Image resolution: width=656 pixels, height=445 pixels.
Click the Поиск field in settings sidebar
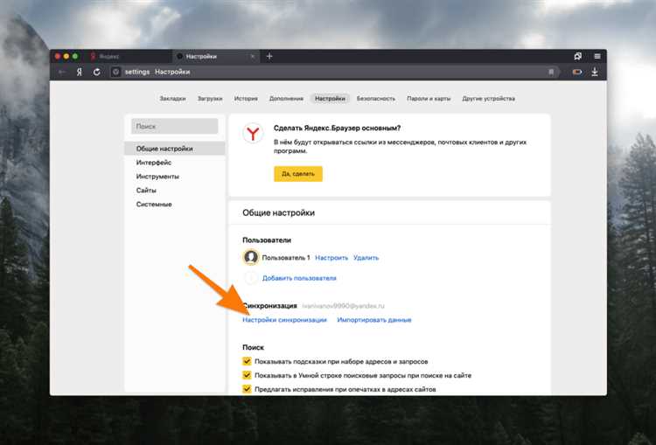coord(174,127)
